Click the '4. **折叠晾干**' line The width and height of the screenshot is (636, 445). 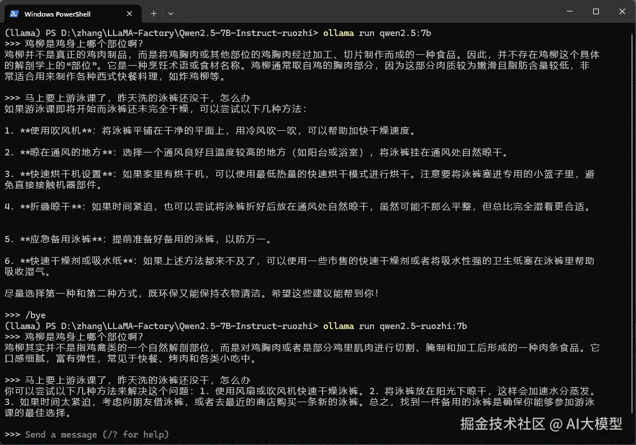pos(297,207)
